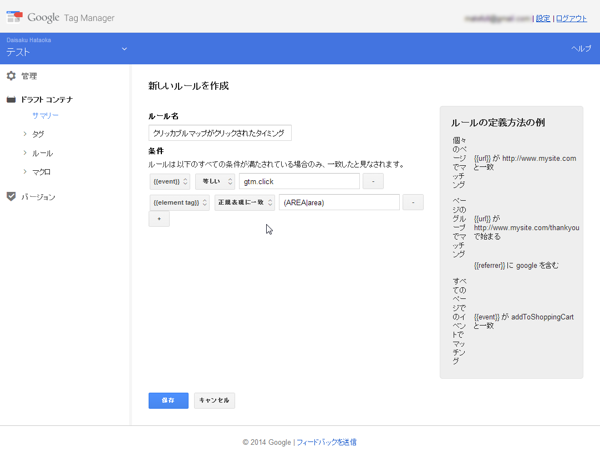Add a condition with the + button
The width and height of the screenshot is (600, 452).
point(159,219)
